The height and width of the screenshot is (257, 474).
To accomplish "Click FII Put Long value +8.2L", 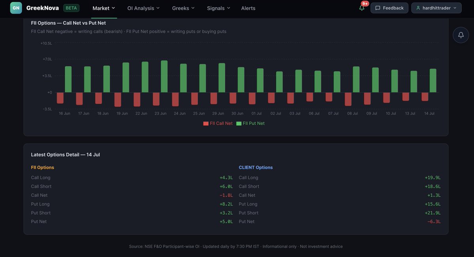I will tap(226, 204).
